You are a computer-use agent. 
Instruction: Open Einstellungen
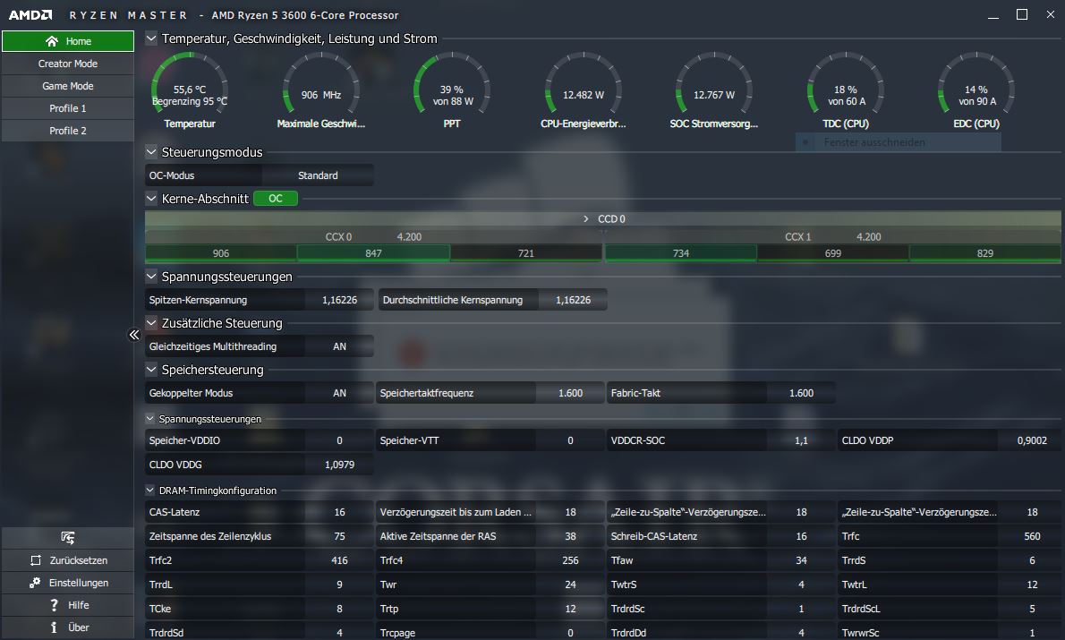pyautogui.click(x=68, y=583)
